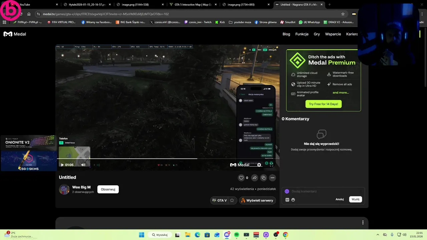Copy the clip link with the copy icon
The width and height of the screenshot is (427, 240).
[x=264, y=178]
